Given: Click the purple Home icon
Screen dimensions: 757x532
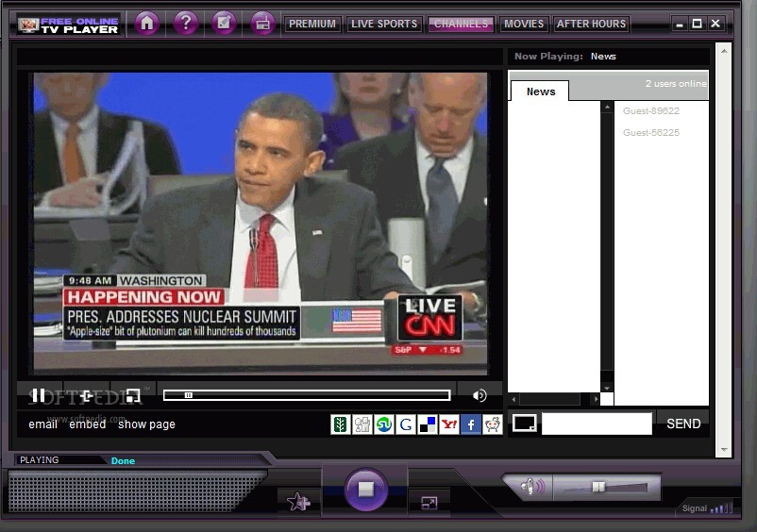Looking at the screenshot, I should pos(146,24).
